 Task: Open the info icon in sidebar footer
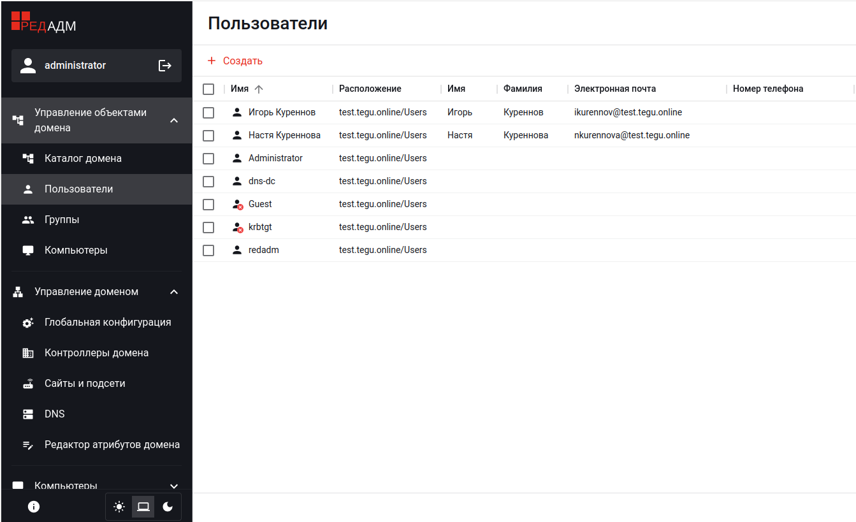pyautogui.click(x=34, y=507)
